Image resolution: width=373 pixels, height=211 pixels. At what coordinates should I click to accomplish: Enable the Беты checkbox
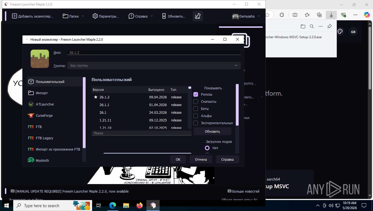coord(196,109)
